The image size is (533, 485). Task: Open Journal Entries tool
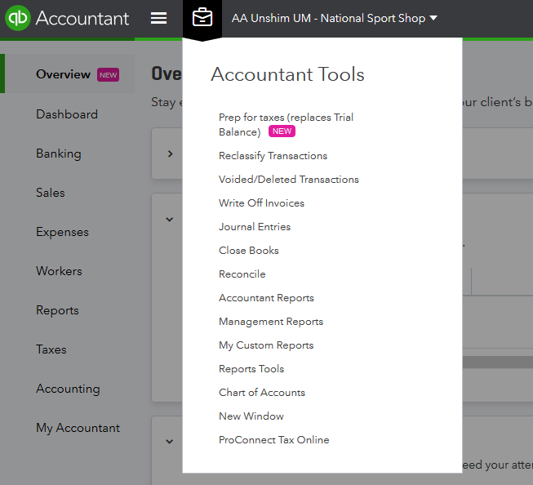pos(255,227)
